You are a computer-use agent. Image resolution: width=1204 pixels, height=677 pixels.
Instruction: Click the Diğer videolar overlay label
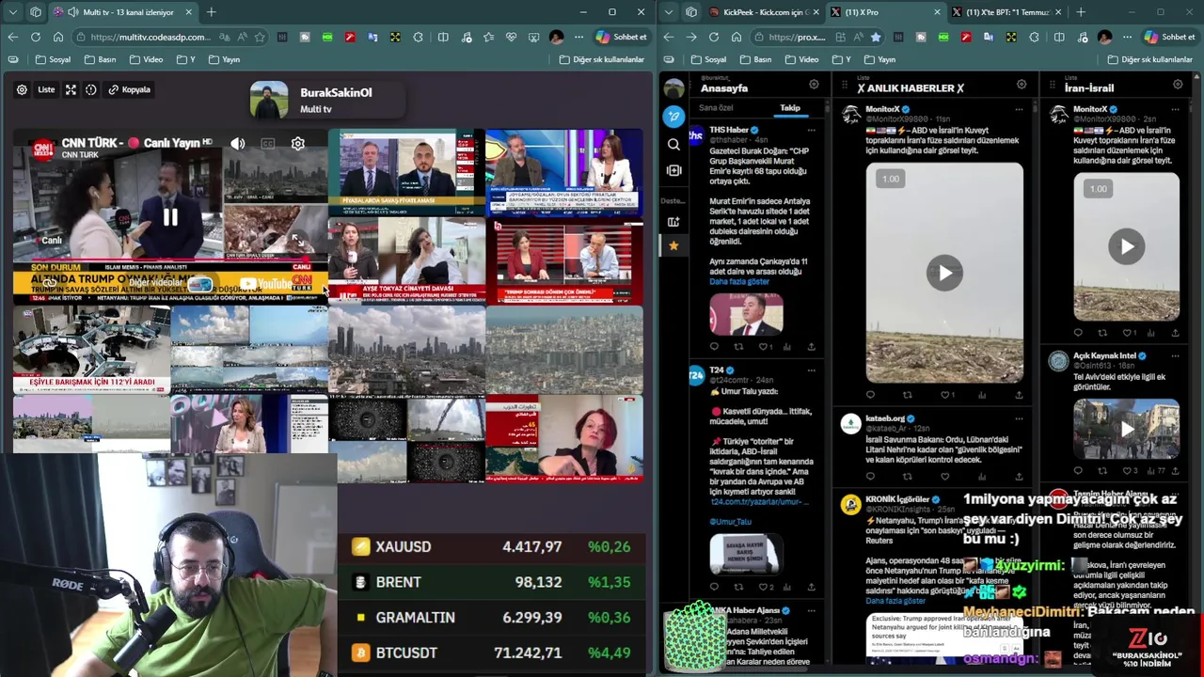point(156,282)
